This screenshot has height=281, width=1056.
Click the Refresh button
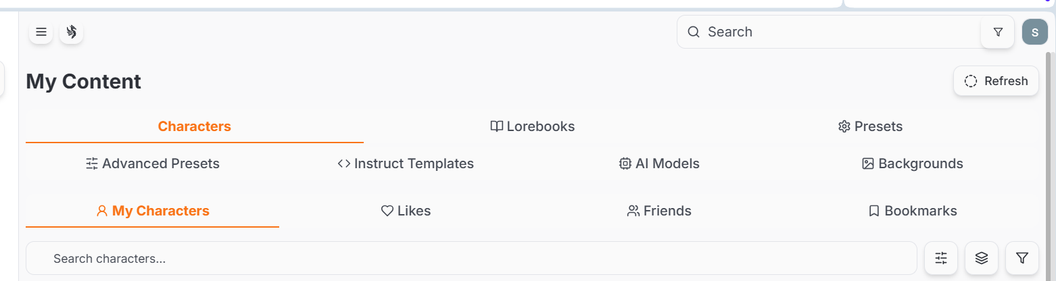pos(996,81)
